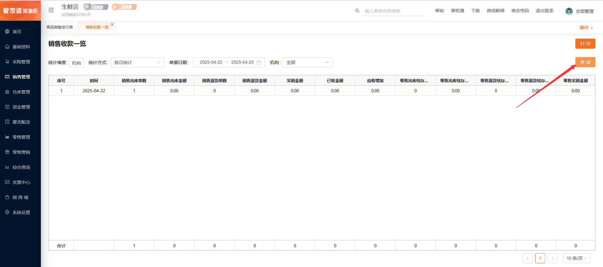Viewport: 603px width, 267px height.
Task: Select page 1 in pagination
Action: tap(540, 258)
